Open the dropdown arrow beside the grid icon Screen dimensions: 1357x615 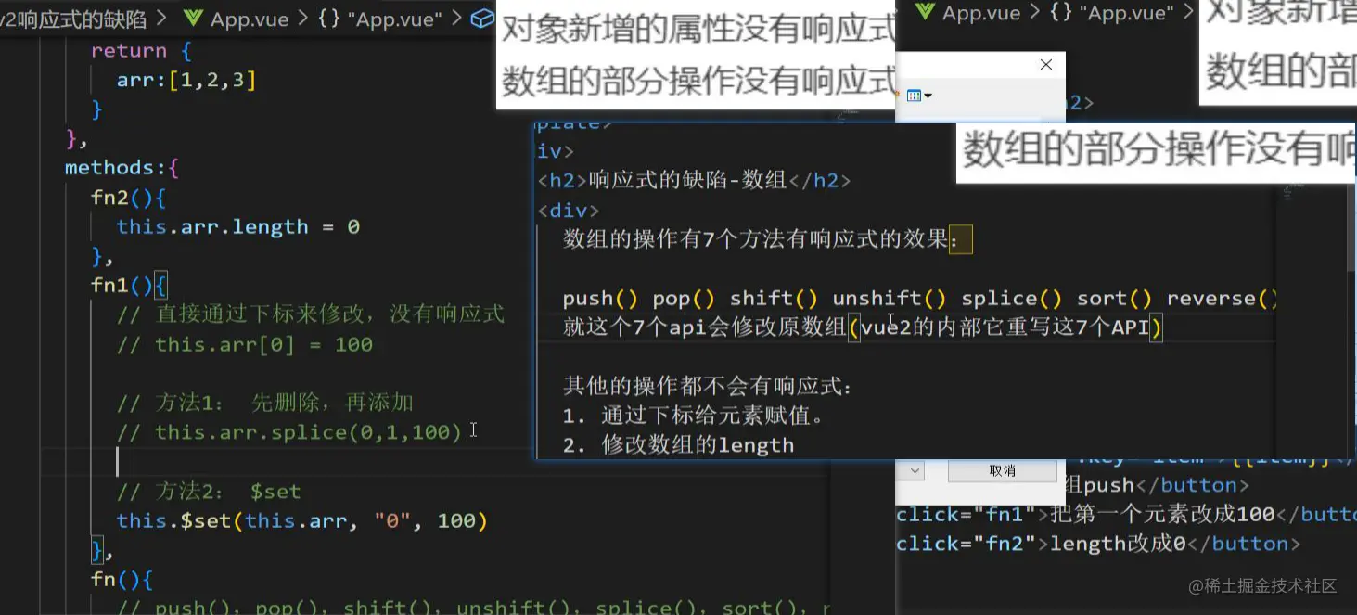[928, 96]
